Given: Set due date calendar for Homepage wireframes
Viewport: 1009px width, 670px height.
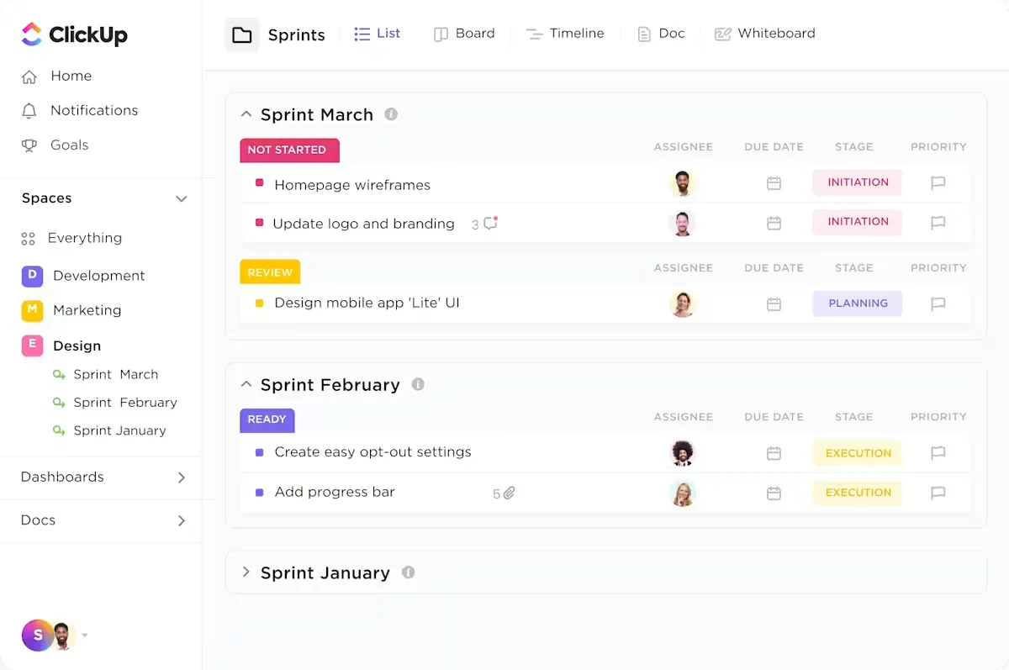Looking at the screenshot, I should click(x=774, y=183).
